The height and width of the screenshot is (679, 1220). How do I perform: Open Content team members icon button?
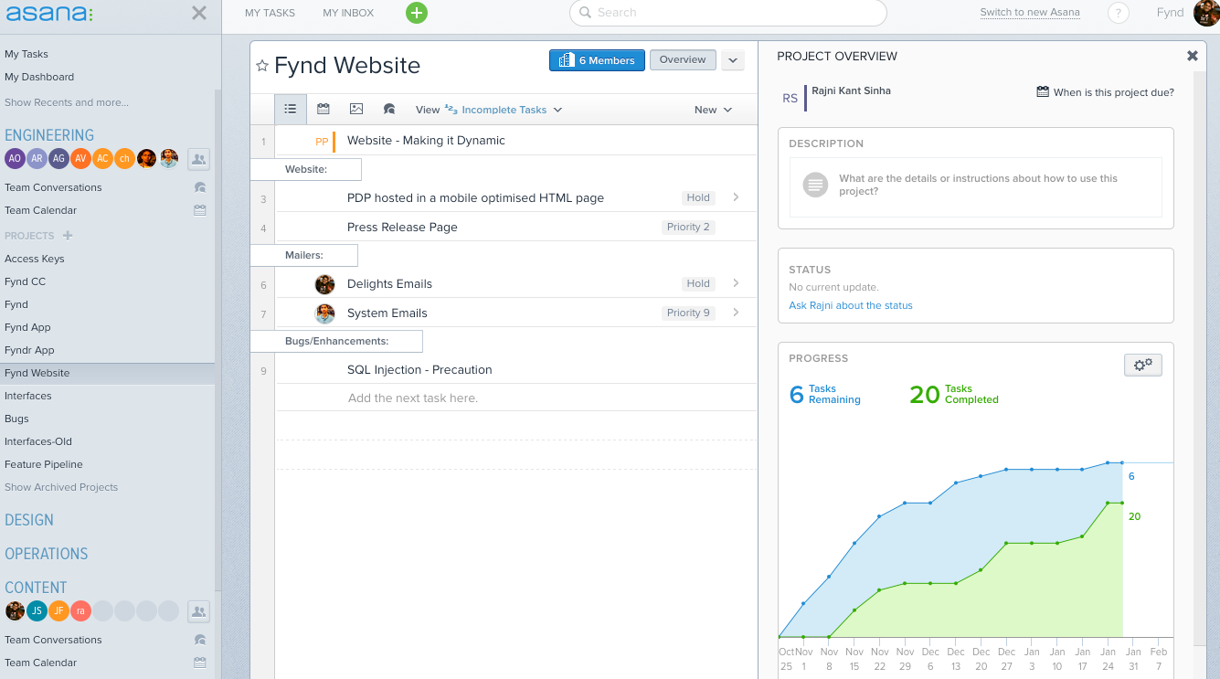coord(198,611)
